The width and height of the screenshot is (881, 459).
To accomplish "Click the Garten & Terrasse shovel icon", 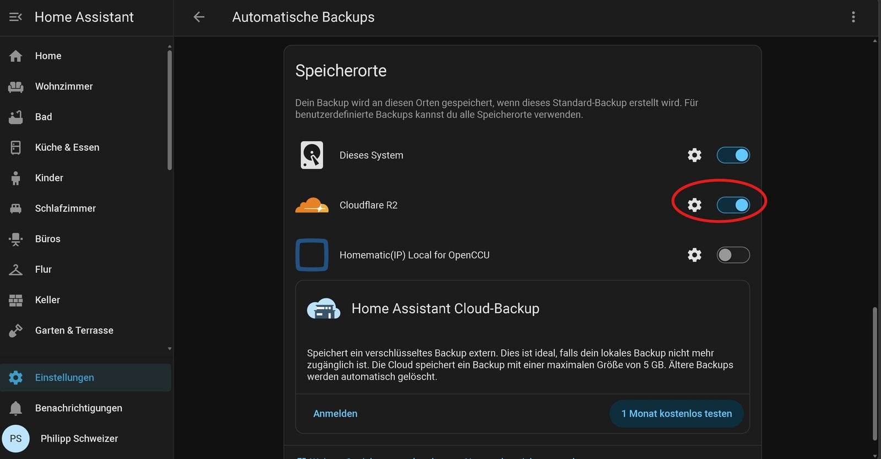I will (16, 330).
